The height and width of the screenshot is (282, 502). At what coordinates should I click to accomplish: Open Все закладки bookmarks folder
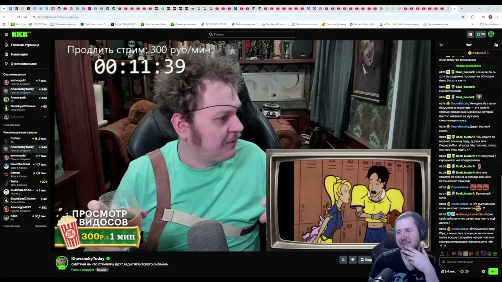(x=490, y=24)
